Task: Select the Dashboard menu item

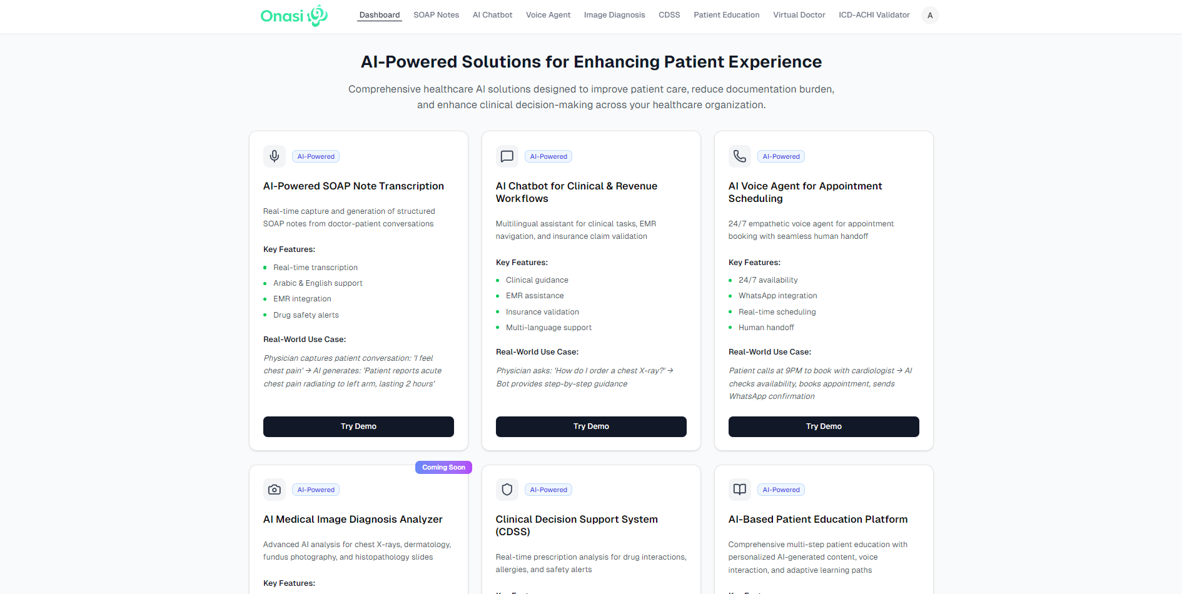Action: coord(379,14)
